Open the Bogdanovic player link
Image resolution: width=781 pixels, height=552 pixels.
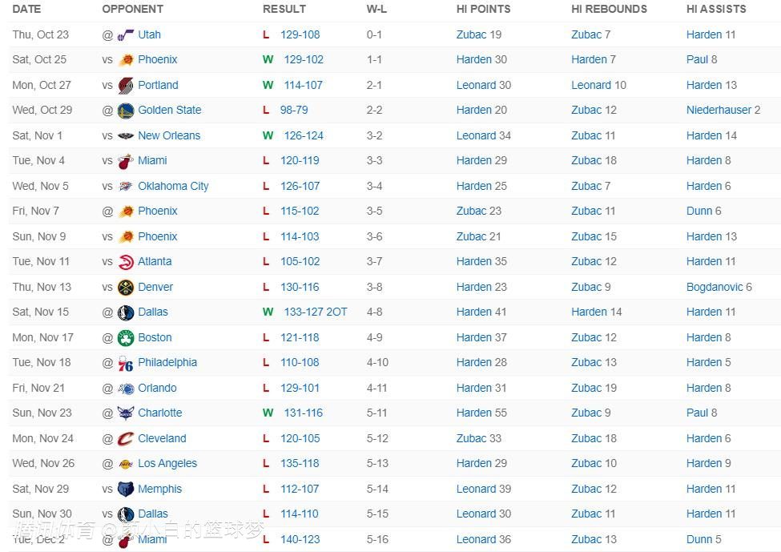(715, 287)
